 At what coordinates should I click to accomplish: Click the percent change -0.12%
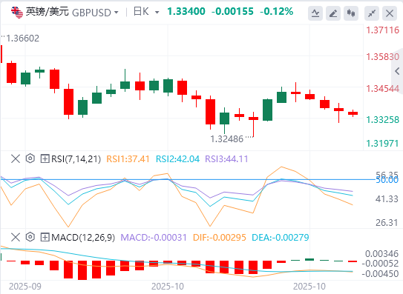pyautogui.click(x=277, y=11)
